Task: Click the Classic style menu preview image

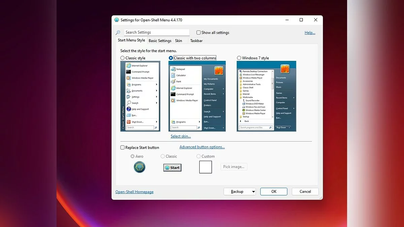Action: point(140,96)
